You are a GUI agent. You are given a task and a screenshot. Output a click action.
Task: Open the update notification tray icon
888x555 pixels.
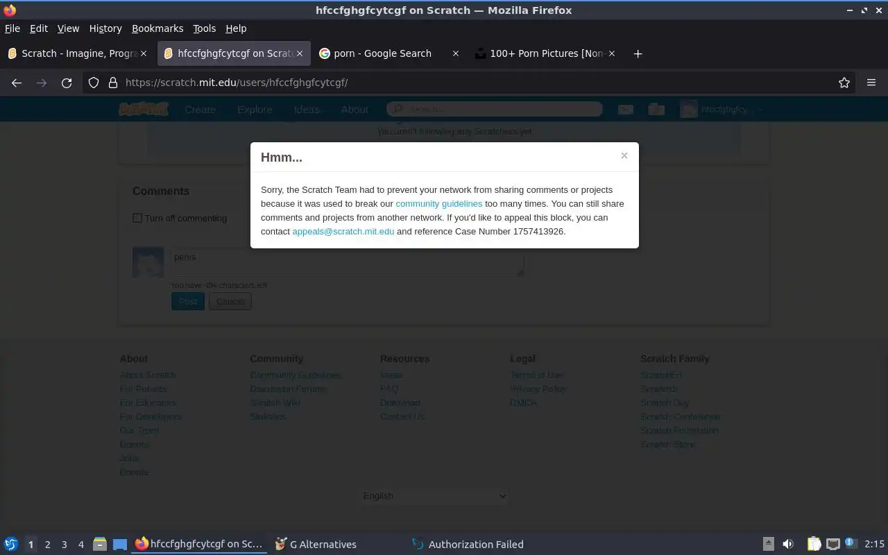tap(851, 544)
